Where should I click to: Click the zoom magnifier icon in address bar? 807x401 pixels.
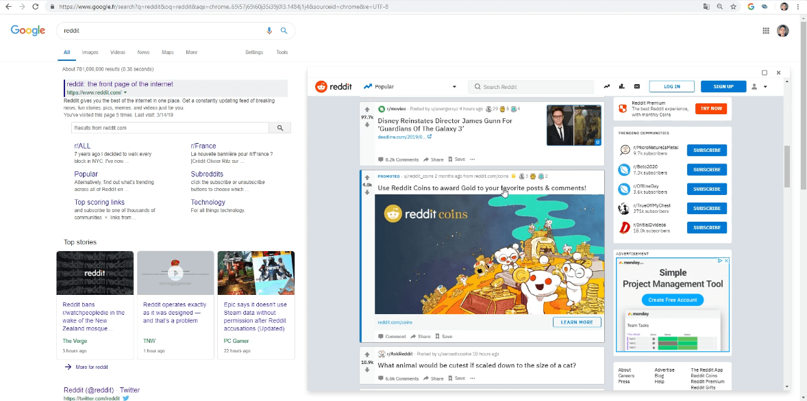tap(720, 7)
